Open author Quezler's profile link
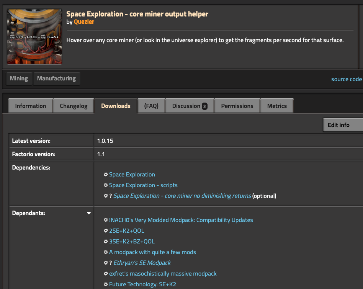The height and width of the screenshot is (289, 363). (x=84, y=22)
